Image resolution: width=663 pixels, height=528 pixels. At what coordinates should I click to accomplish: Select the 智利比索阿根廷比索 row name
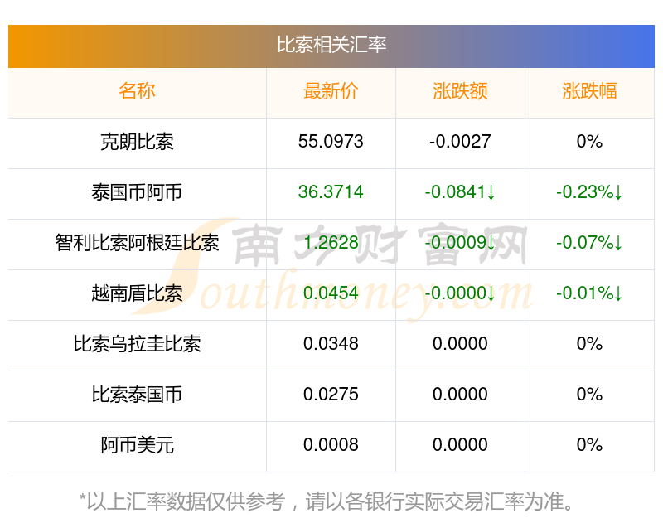pyautogui.click(x=137, y=243)
